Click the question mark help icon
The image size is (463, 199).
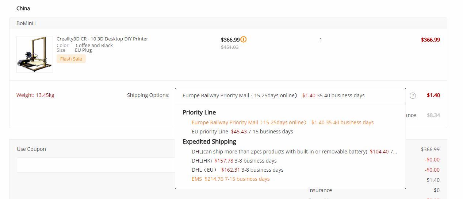tap(413, 95)
